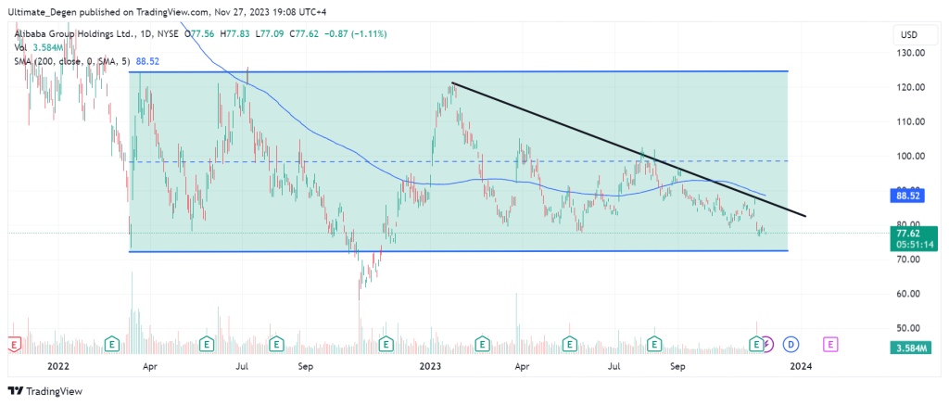Select the latest green earnings marker beside the lightning icon

[756, 344]
